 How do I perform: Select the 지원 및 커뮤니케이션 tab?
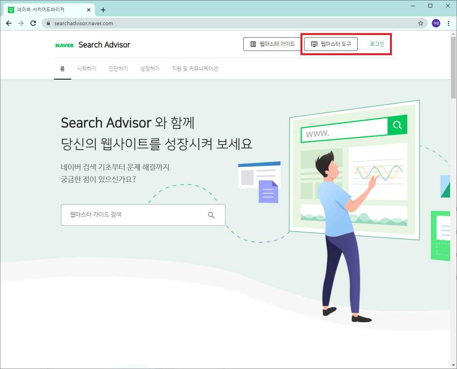click(195, 69)
